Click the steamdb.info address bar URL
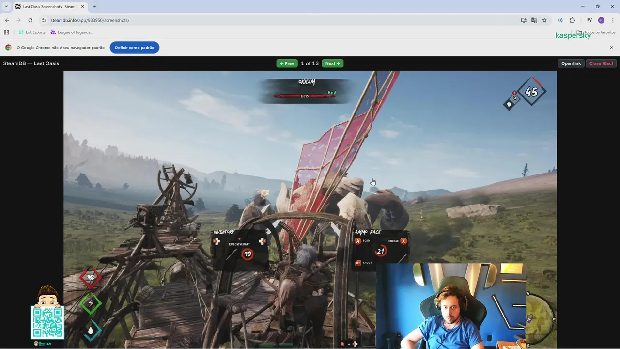 90,20
